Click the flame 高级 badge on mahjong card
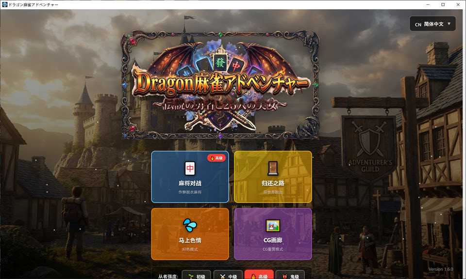 tap(216, 158)
